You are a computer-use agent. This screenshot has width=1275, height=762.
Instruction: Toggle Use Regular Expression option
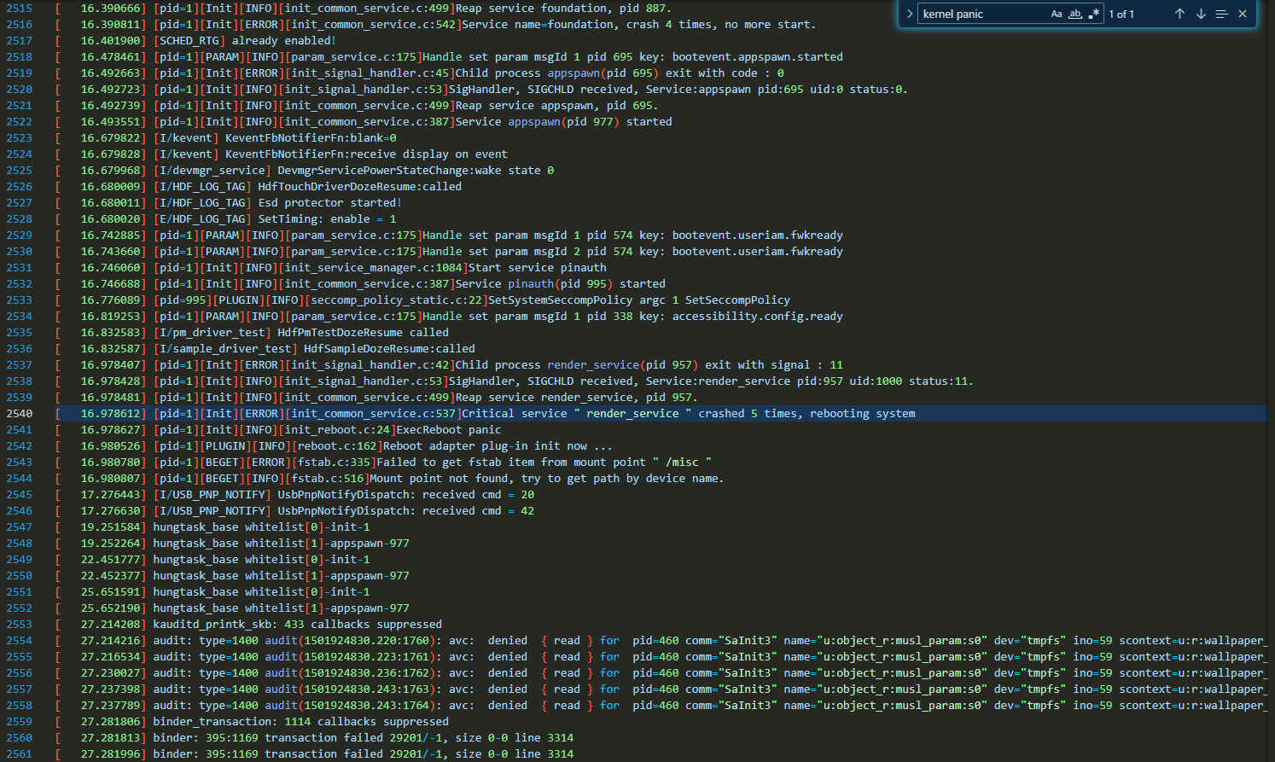point(1094,14)
